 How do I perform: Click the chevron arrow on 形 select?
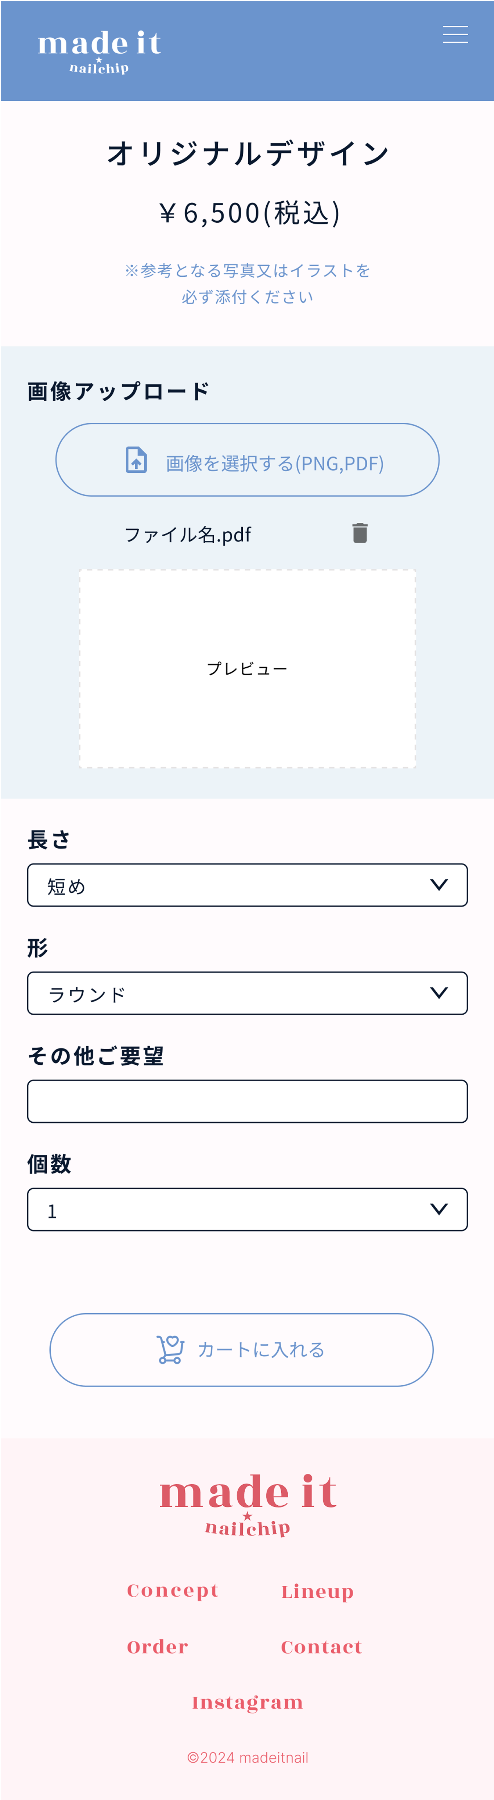(439, 993)
